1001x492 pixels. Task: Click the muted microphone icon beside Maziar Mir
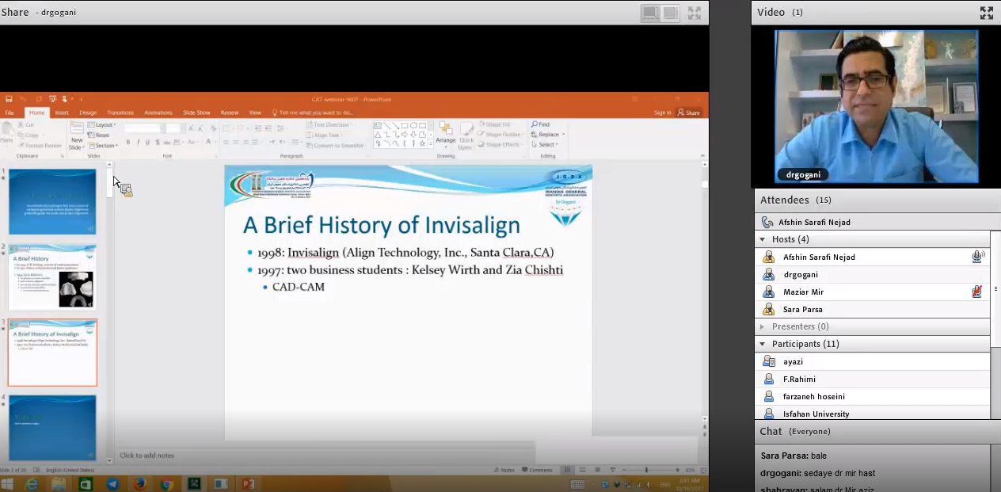[977, 292]
